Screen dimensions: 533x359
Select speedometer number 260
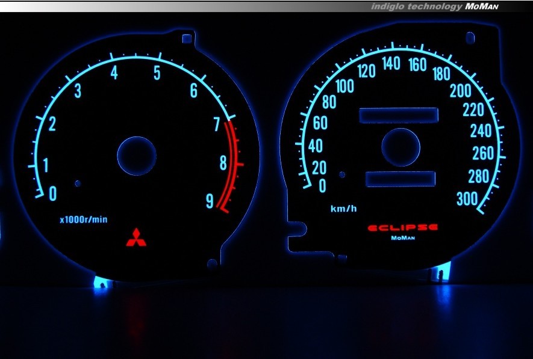click(x=483, y=153)
